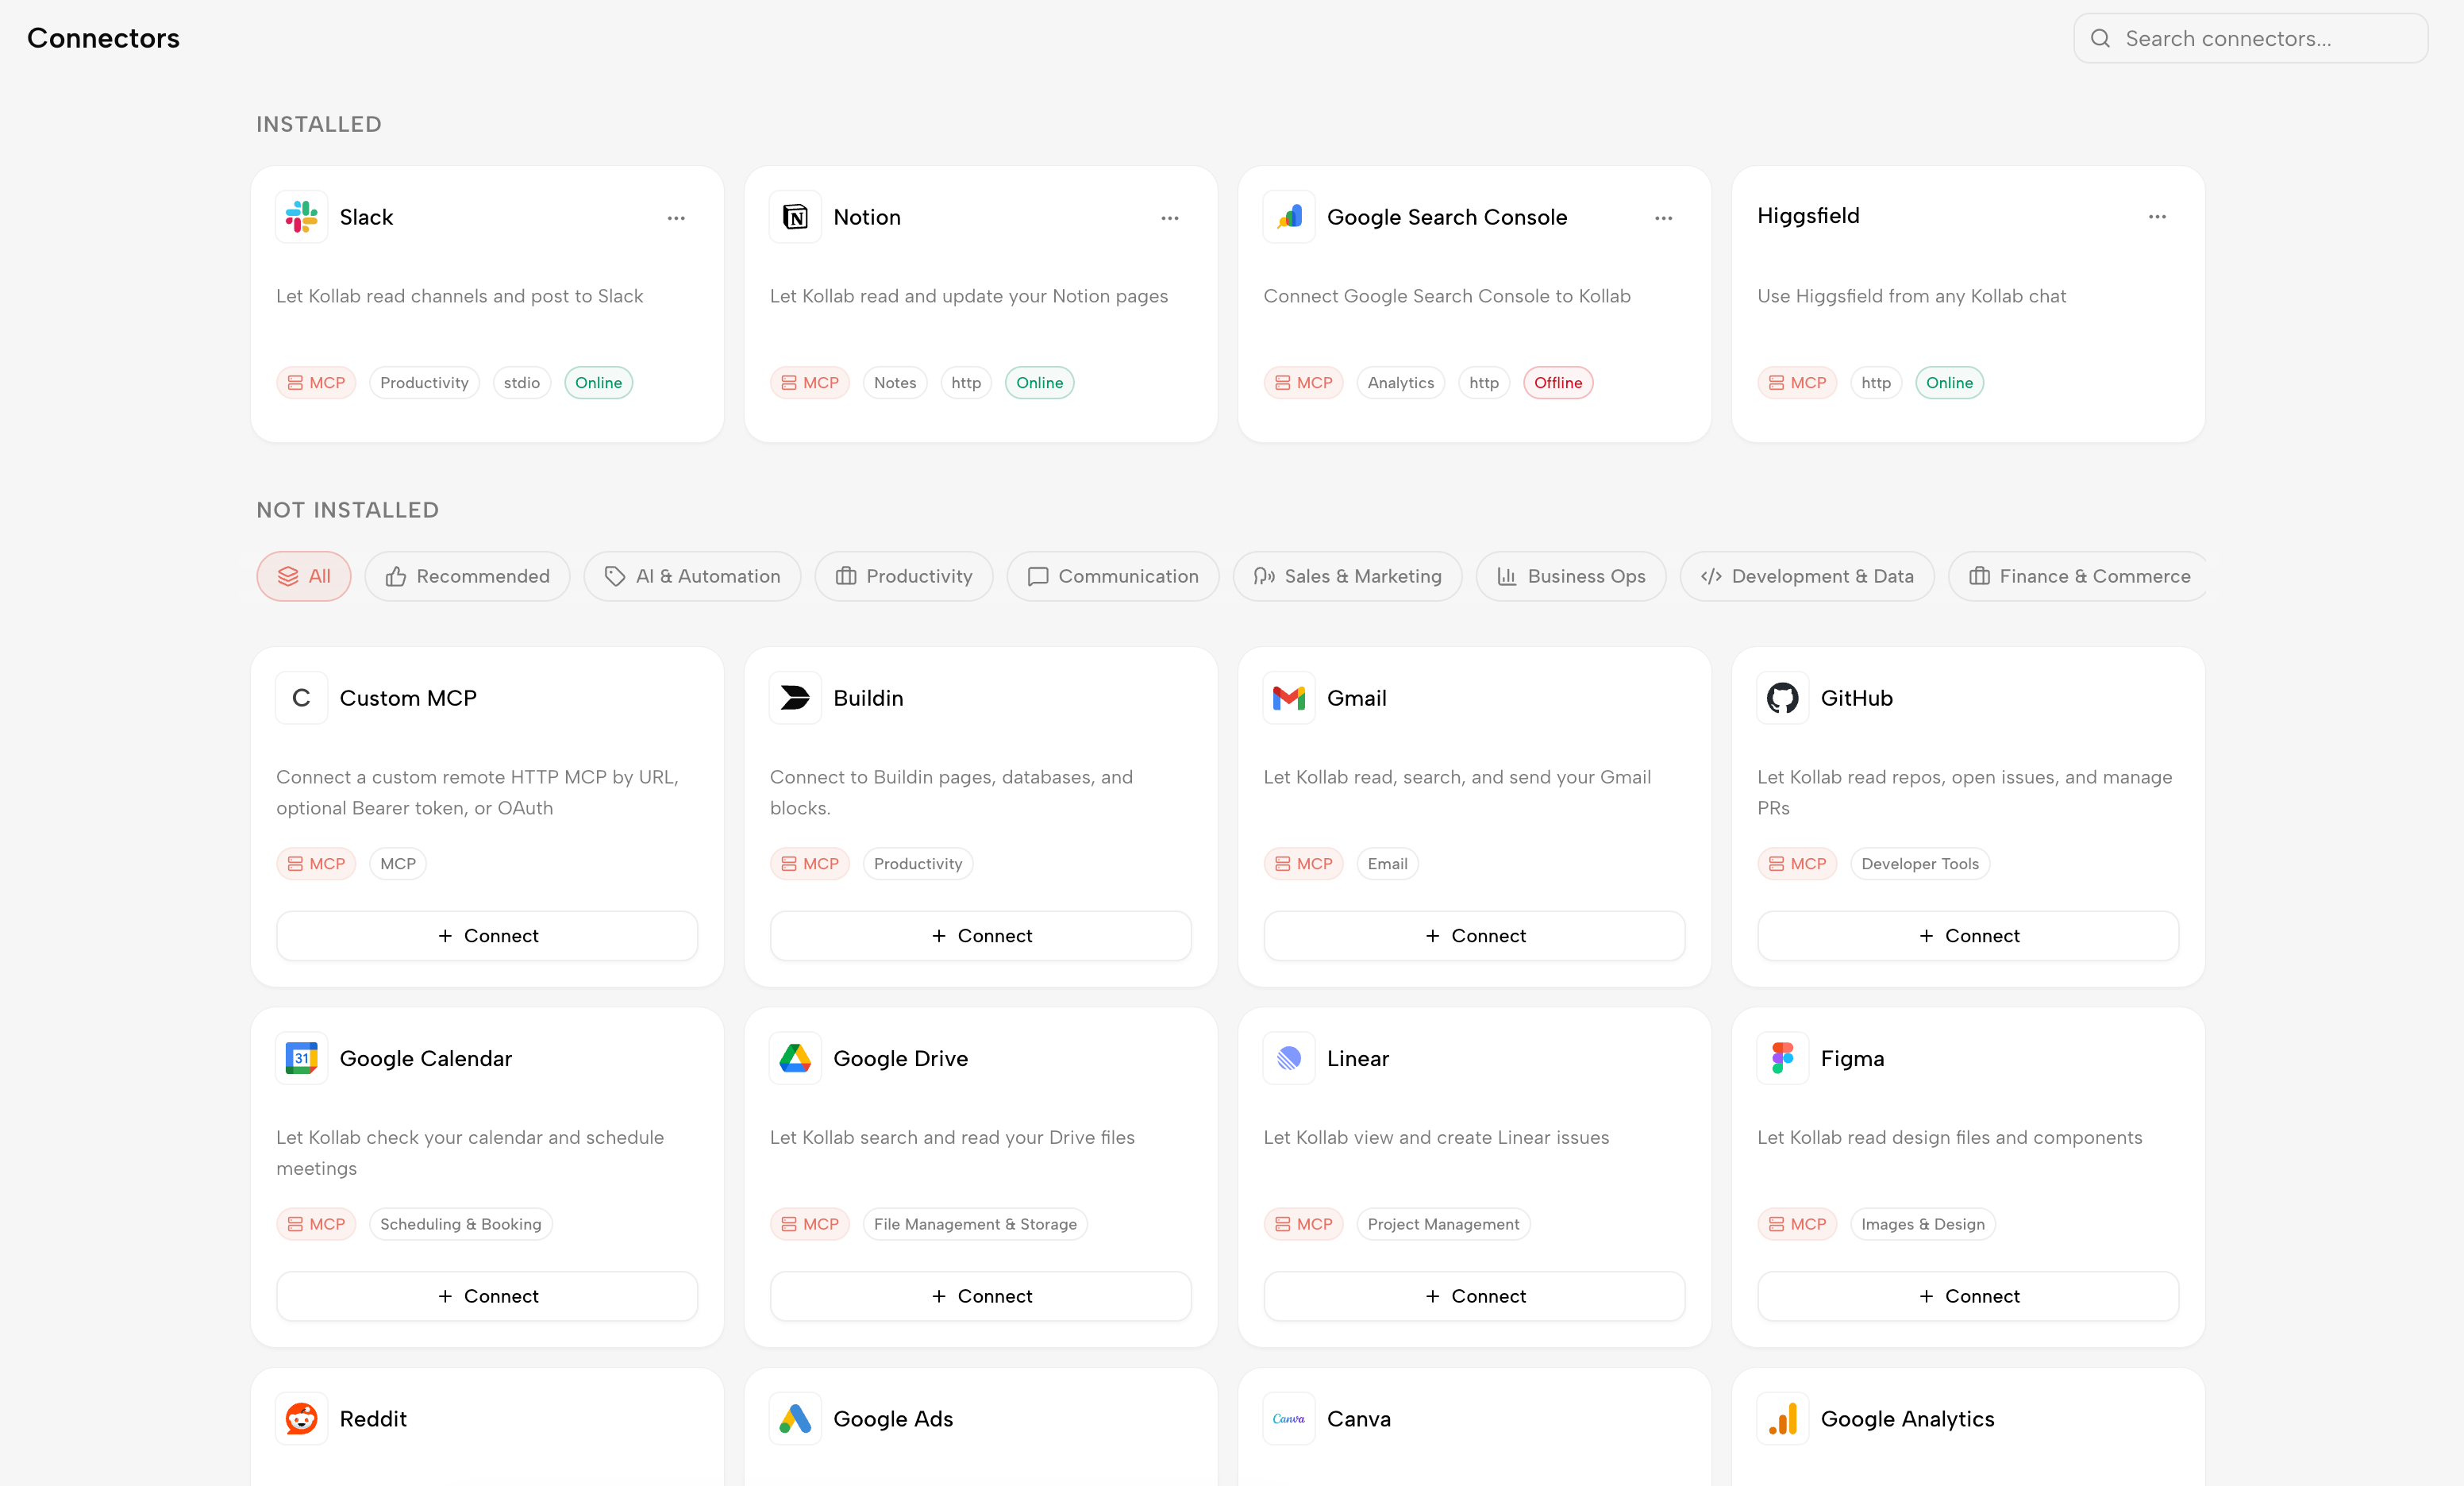Click the Linear logo icon
This screenshot has width=2464, height=1486.
click(1289, 1057)
